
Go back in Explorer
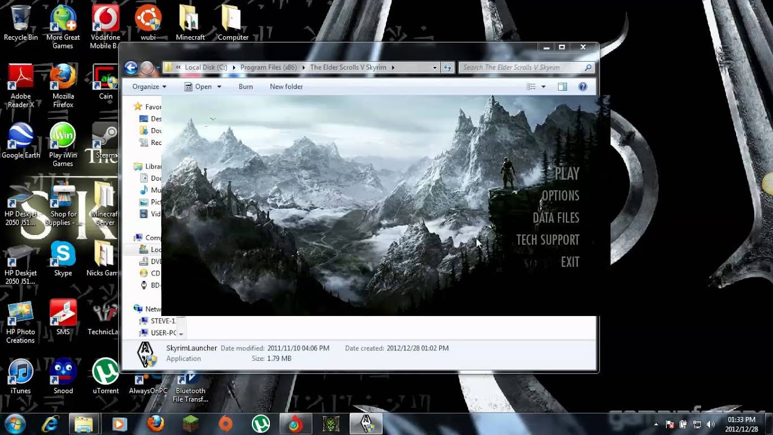(x=131, y=68)
